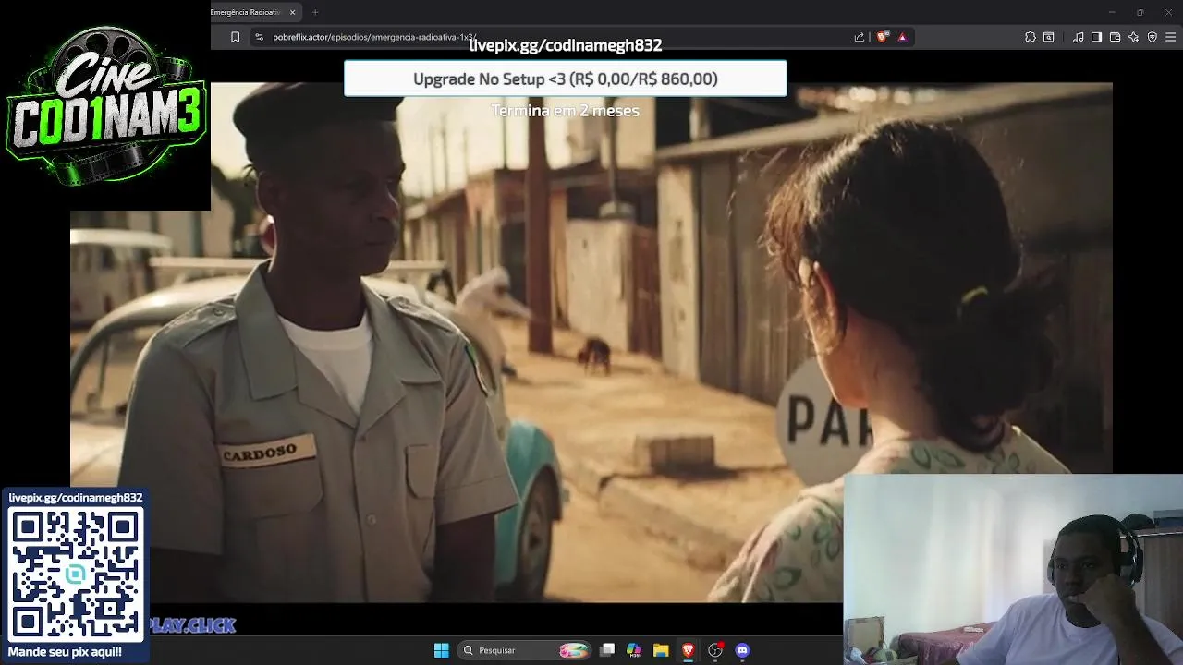Click the episode video player

591,342
